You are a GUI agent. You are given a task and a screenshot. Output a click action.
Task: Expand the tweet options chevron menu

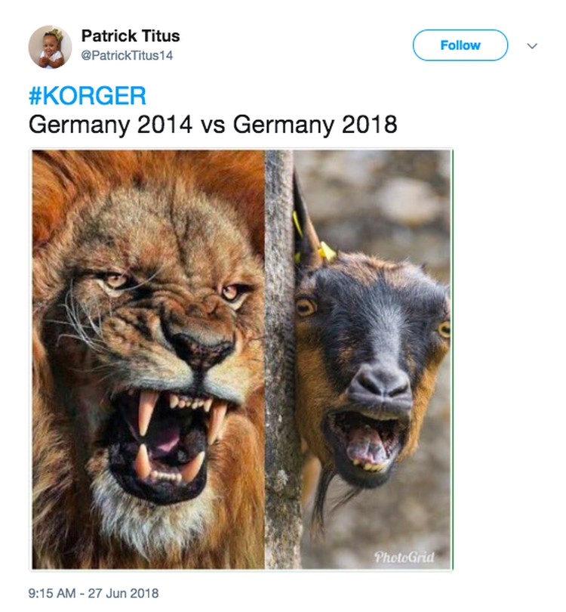point(532,45)
